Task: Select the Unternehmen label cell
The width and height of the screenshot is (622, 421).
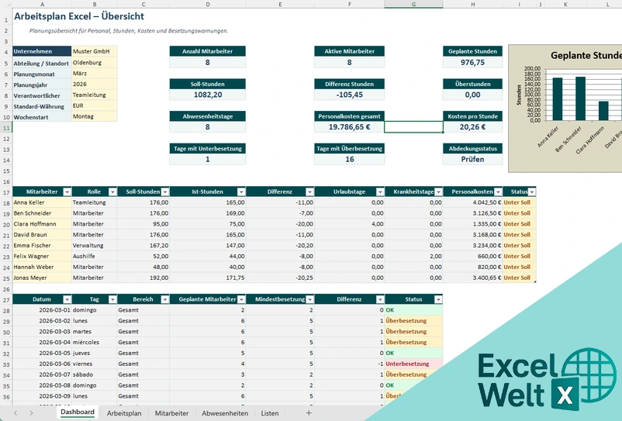Action: point(42,51)
